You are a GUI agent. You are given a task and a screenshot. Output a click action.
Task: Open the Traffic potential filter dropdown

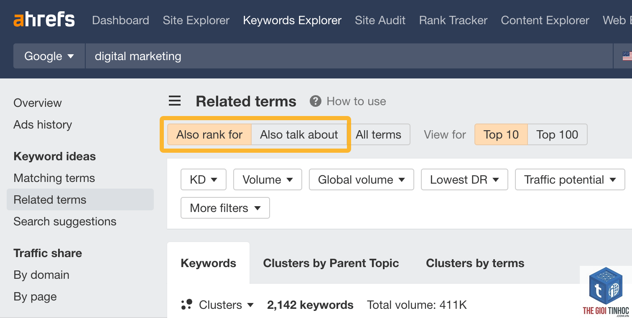[x=570, y=179]
